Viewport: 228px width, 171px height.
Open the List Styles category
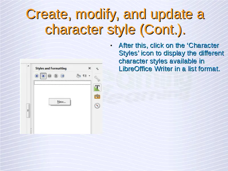click(63, 76)
